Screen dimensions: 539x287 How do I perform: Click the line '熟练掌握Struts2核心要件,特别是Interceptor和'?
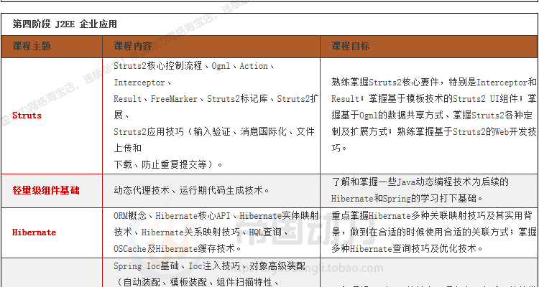(x=434, y=83)
